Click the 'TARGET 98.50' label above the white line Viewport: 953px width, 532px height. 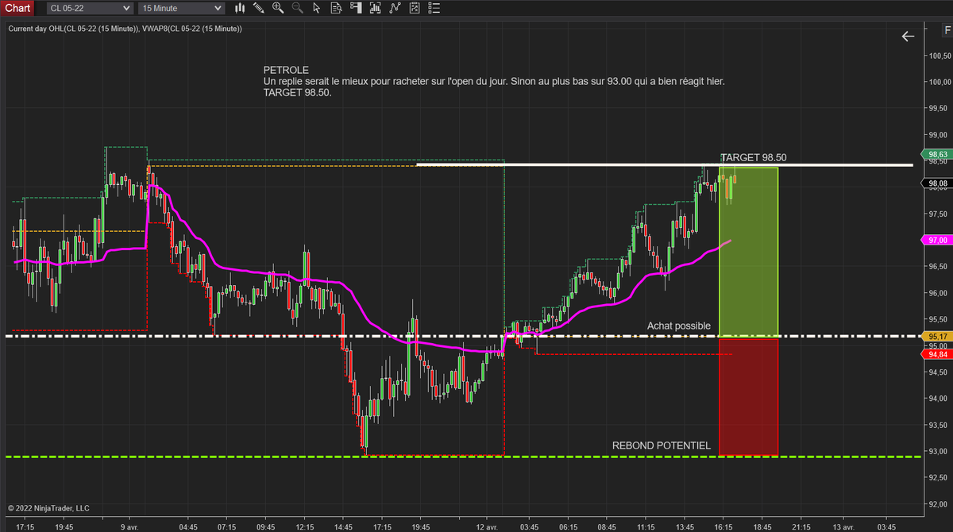click(753, 157)
